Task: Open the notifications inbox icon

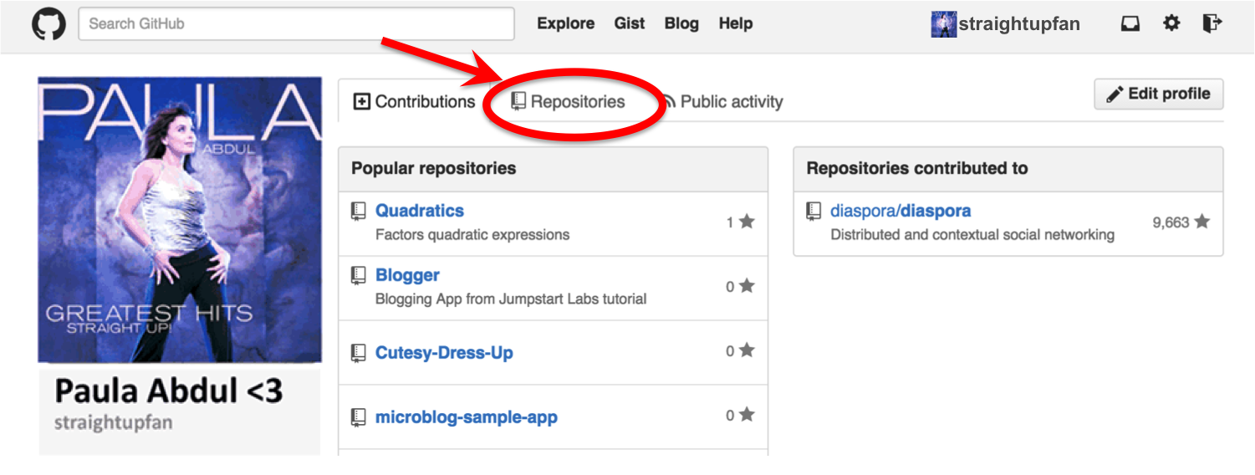Action: tap(1130, 24)
